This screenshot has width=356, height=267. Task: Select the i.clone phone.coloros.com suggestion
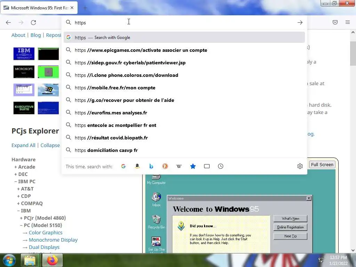(184, 75)
